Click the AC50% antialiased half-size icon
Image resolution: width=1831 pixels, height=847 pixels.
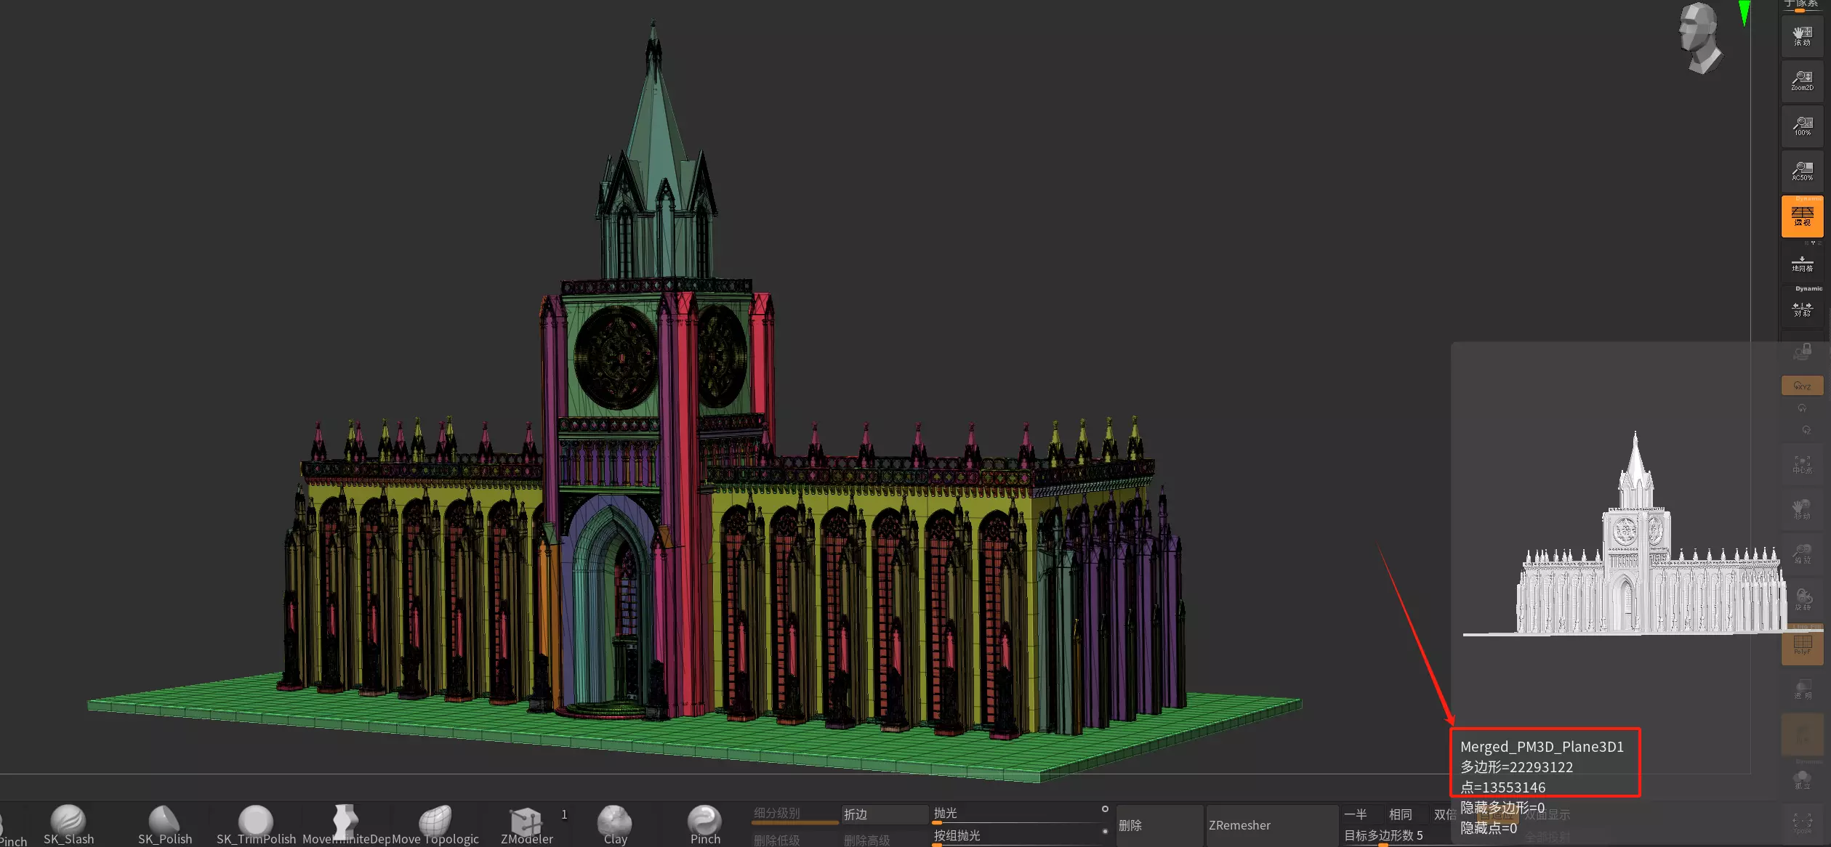1802,171
